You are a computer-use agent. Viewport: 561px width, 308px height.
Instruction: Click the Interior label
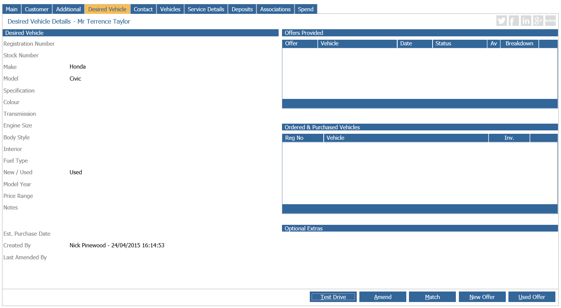tap(13, 149)
